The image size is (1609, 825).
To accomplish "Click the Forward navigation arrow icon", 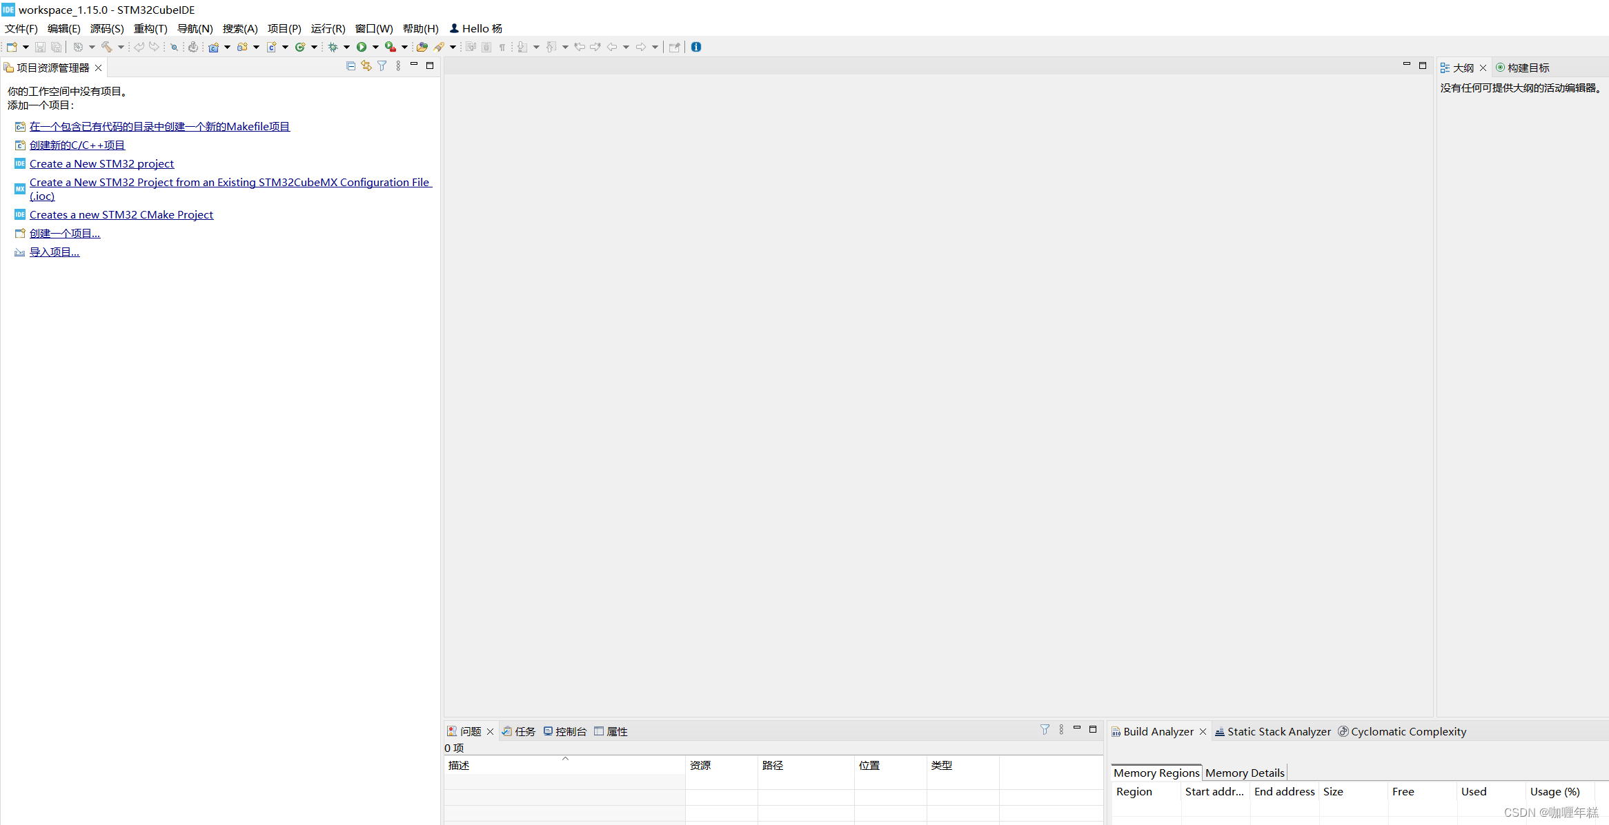I will (641, 47).
